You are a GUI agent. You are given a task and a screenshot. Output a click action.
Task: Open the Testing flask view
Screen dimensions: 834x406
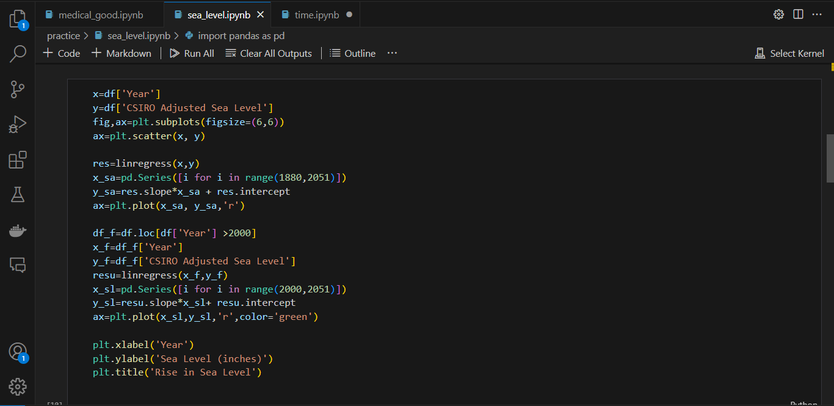(18, 195)
